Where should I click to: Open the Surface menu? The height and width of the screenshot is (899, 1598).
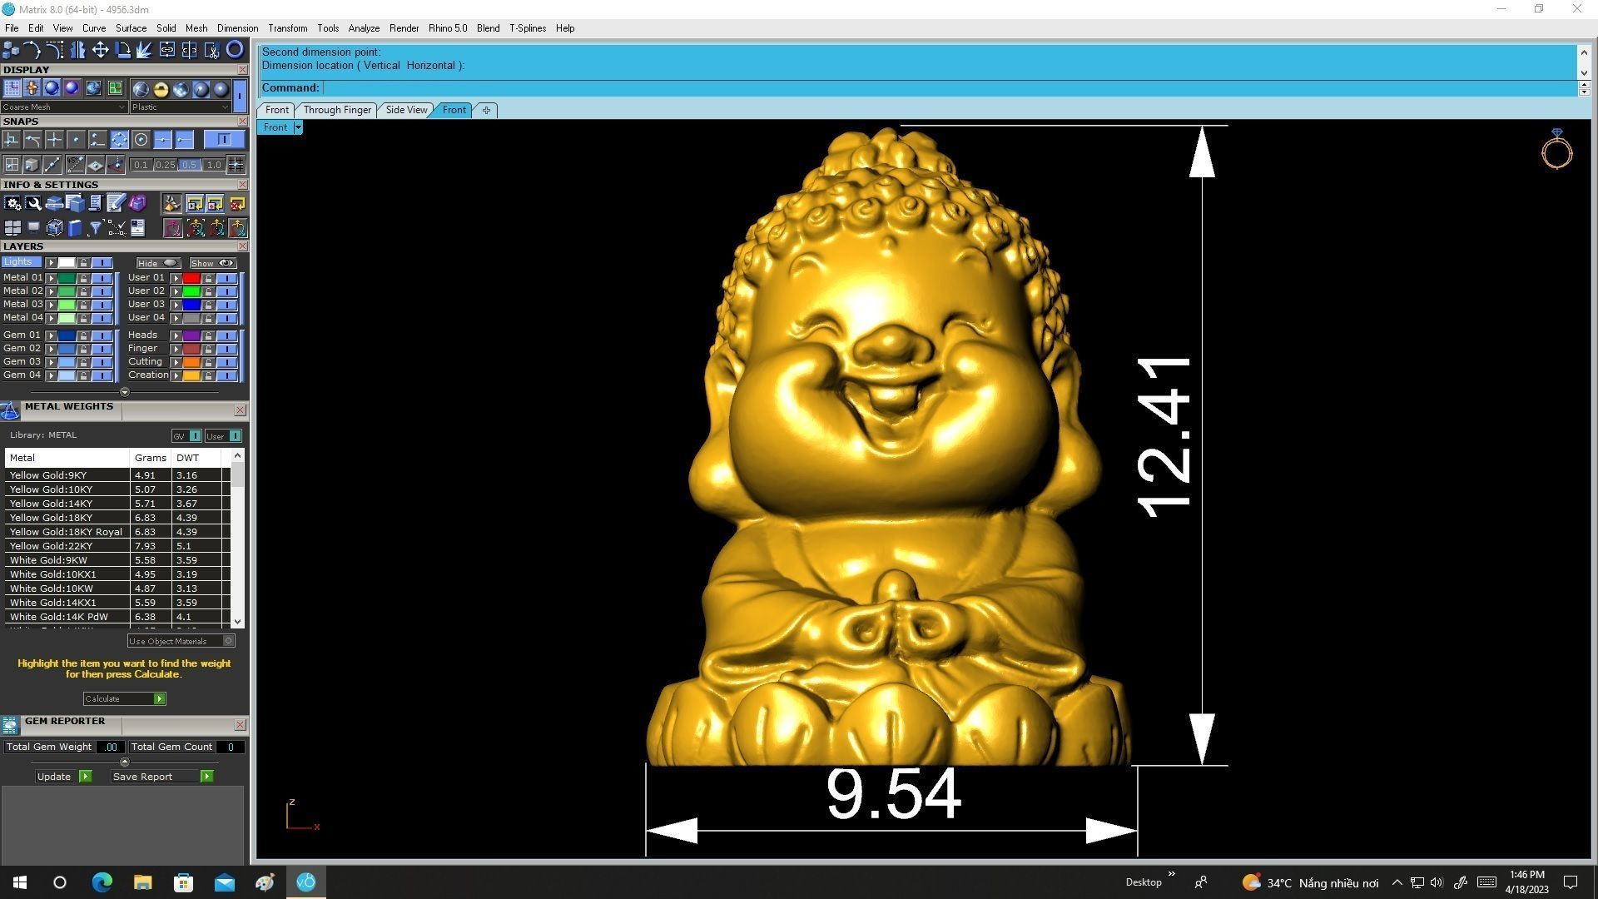coord(131,28)
